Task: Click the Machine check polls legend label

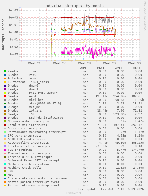Action: (25, 168)
